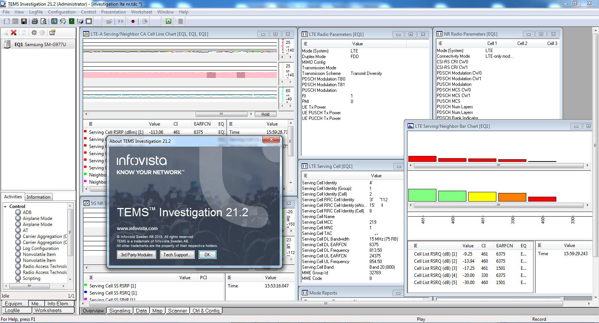Open the Logfile menu
The width and height of the screenshot is (599, 323).
tap(36, 12)
